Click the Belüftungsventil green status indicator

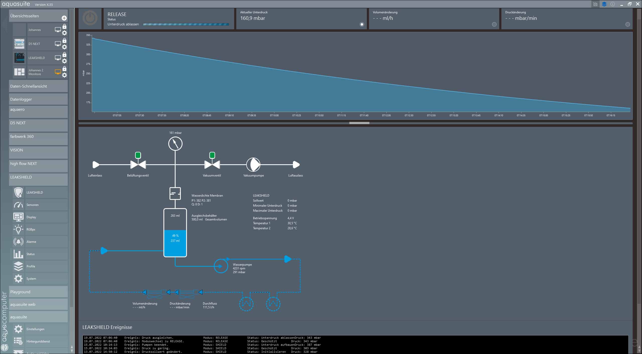[x=138, y=155]
